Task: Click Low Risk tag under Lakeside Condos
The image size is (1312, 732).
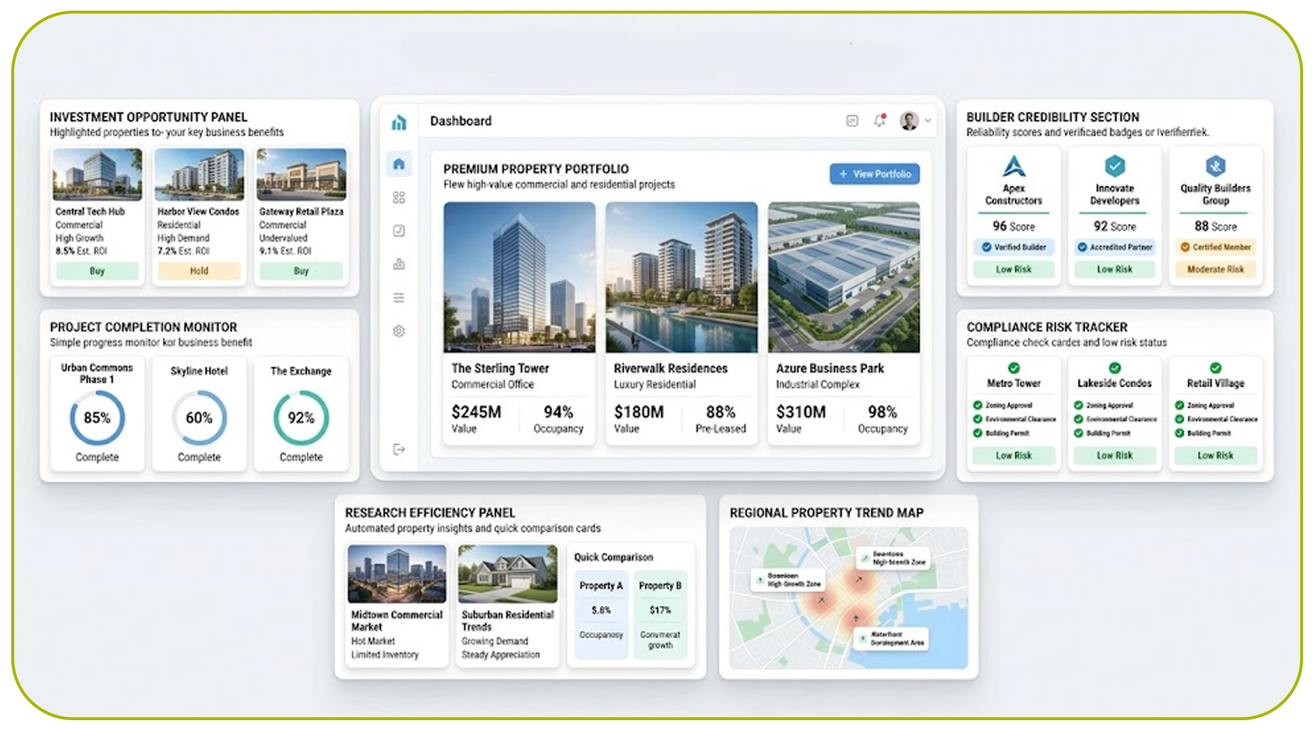Action: (1115, 456)
